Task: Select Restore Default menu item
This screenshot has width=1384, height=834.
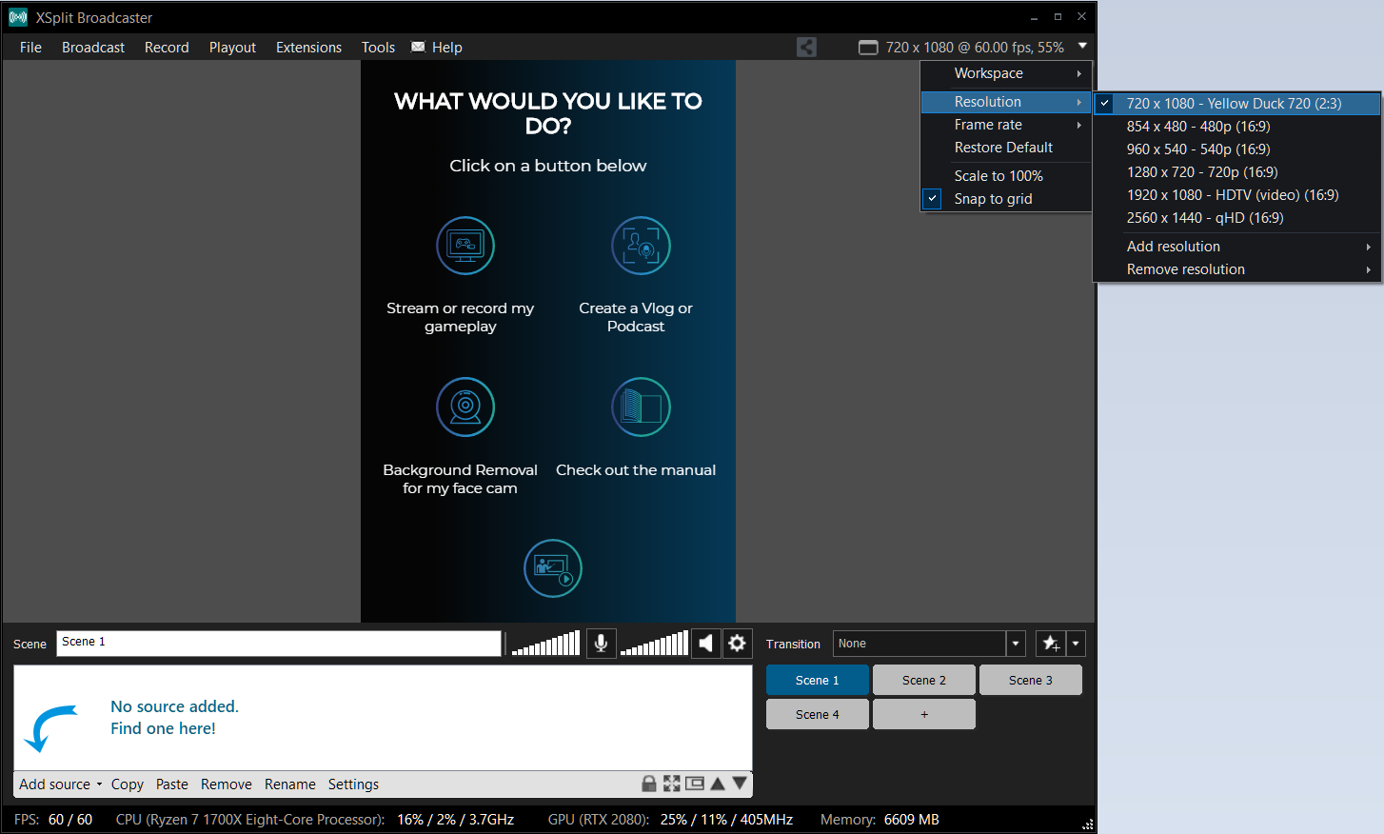Action: [x=1006, y=148]
